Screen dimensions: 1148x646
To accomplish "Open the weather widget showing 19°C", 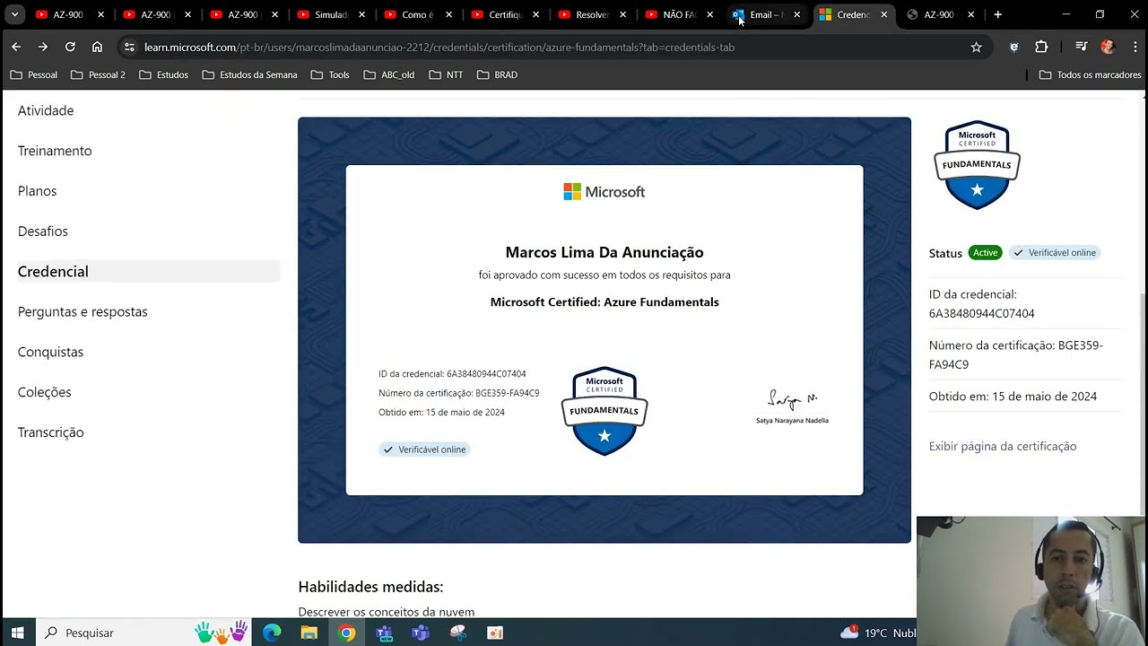I will (x=877, y=633).
